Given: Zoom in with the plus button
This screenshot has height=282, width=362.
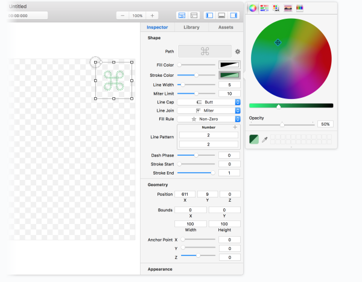Looking at the screenshot, I should 152,15.
